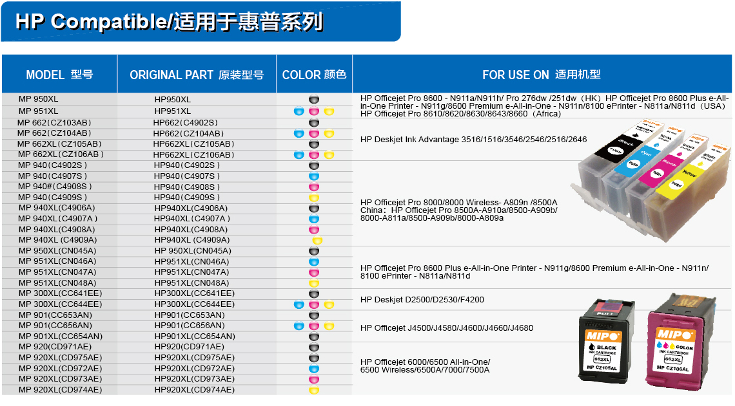
Task: Click the yellow dot in MP 300XL(CC644EE) row
Action: point(329,304)
